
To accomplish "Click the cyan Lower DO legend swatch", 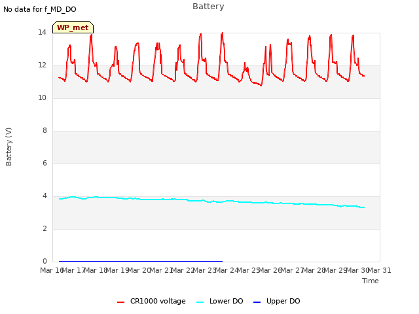I will click(x=200, y=302).
